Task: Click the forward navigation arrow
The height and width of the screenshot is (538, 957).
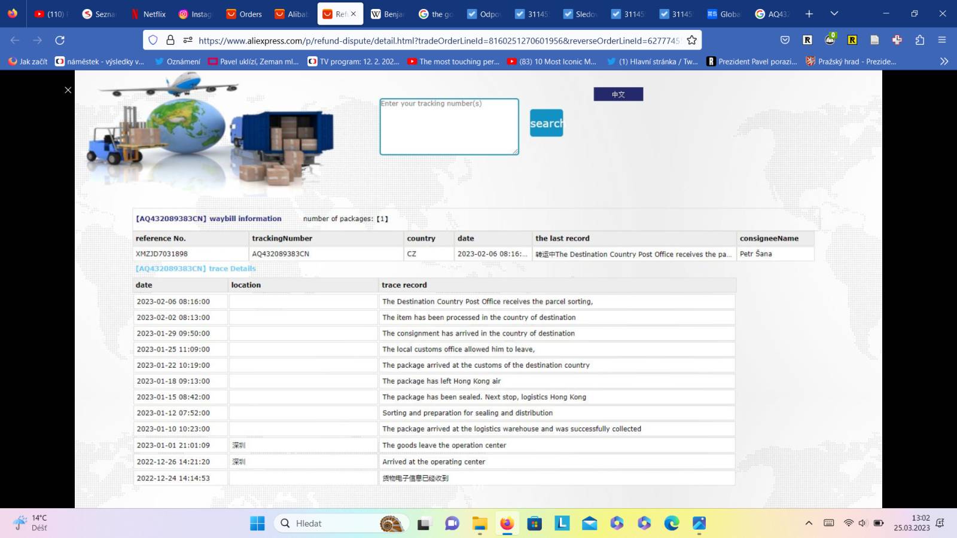Action: click(x=38, y=40)
